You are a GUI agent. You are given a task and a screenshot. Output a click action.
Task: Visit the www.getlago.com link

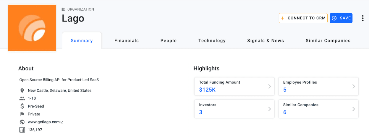click(43, 122)
